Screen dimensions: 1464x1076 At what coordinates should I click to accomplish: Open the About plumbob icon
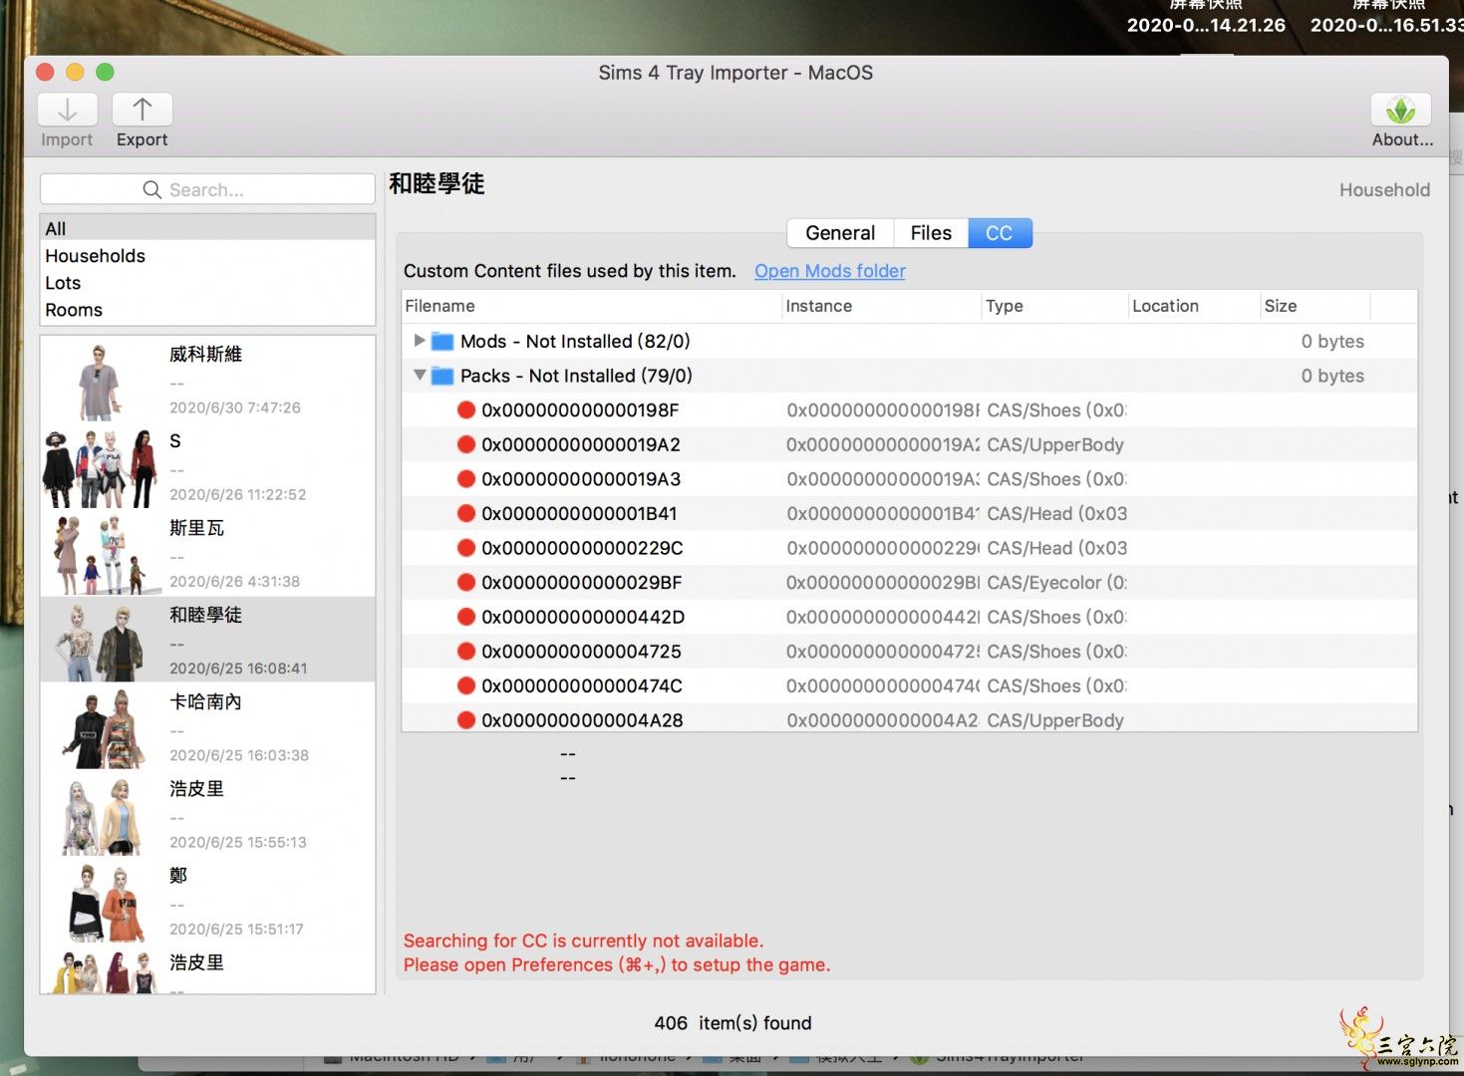[1401, 110]
